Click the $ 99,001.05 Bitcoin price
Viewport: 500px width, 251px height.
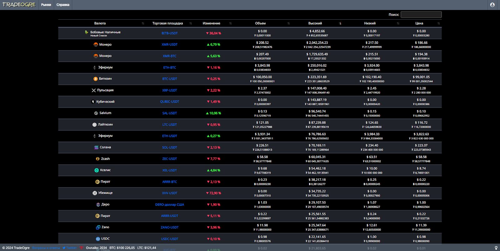pyautogui.click(x=421, y=77)
